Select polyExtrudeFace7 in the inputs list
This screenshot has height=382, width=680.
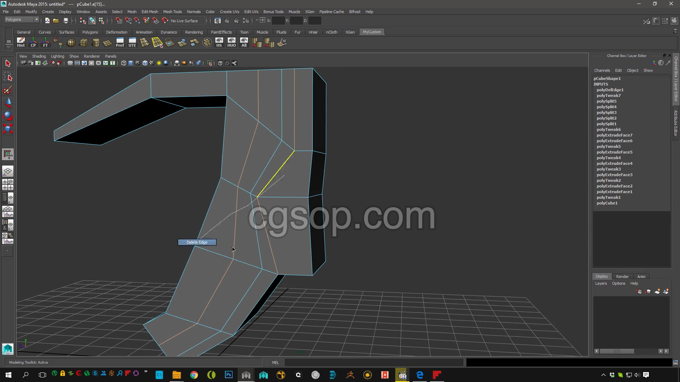pos(614,135)
